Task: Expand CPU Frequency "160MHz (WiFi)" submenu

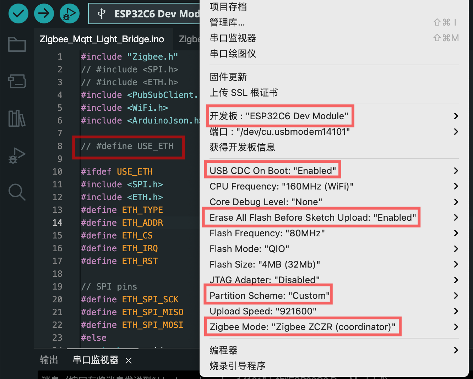Action: pyautogui.click(x=334, y=186)
